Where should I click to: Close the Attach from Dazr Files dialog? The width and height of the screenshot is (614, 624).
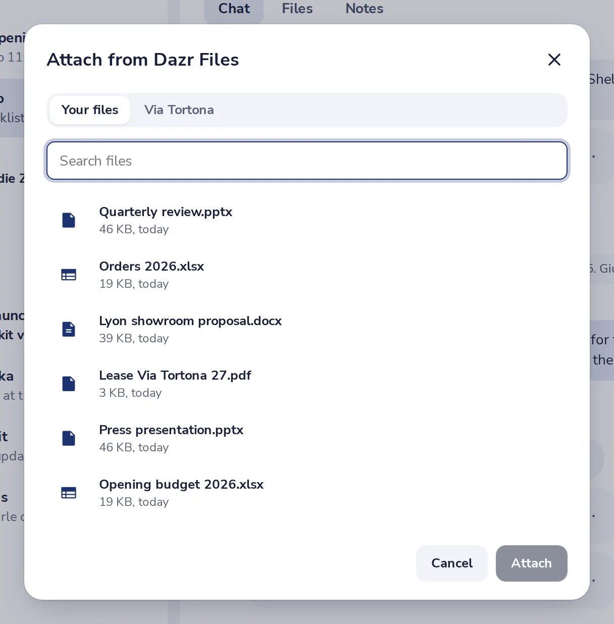click(x=554, y=60)
